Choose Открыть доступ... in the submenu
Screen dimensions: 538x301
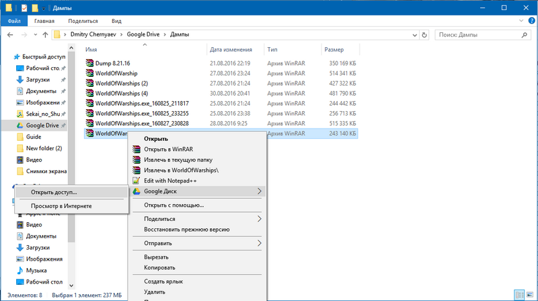(x=71, y=193)
